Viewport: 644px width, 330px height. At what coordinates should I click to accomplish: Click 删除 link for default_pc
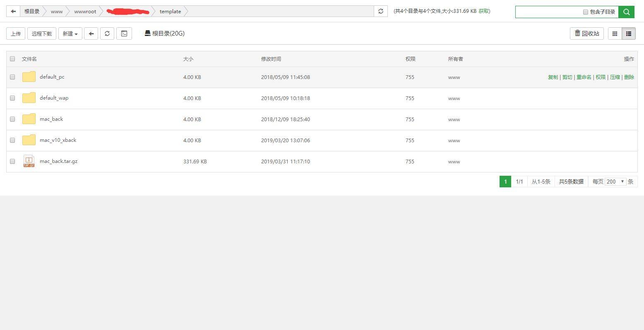click(x=629, y=77)
